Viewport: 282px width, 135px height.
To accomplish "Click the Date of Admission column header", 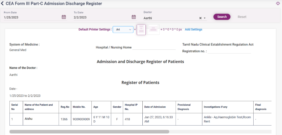I will (x=155, y=107).
